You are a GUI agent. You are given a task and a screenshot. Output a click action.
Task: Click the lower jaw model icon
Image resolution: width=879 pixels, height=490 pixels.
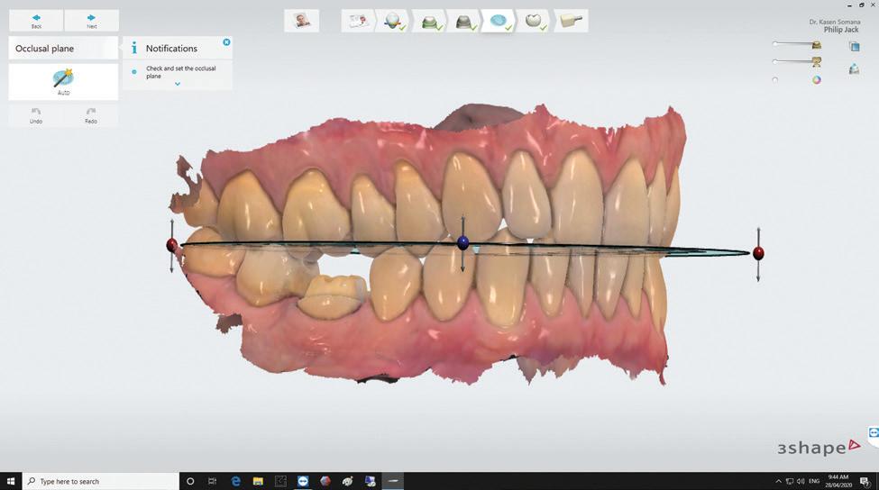click(817, 61)
